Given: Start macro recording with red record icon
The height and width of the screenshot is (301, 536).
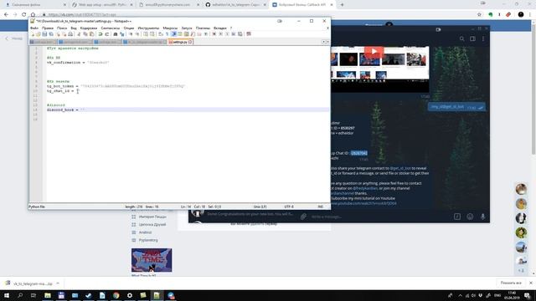Looking at the screenshot, I should (x=214, y=34).
